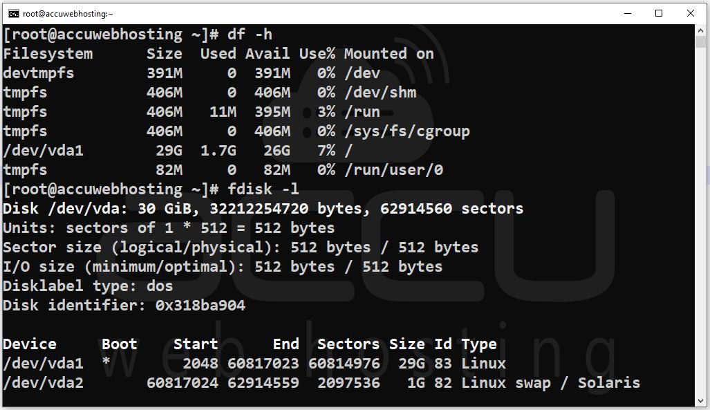Click the /dev/vda2 device entry
Image resolution: width=710 pixels, height=410 pixels.
(43, 383)
